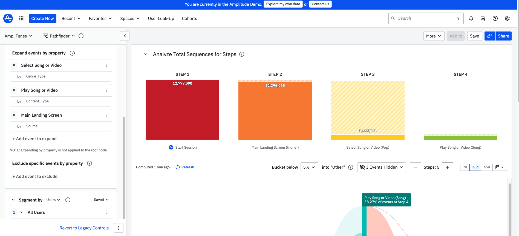Show info for Expand events by property
The height and width of the screenshot is (236, 519).
(72, 53)
